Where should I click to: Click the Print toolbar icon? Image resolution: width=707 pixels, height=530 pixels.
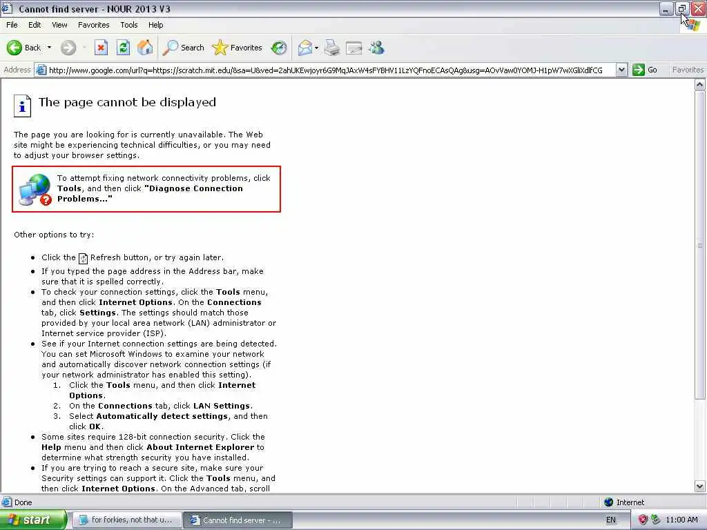coord(332,48)
